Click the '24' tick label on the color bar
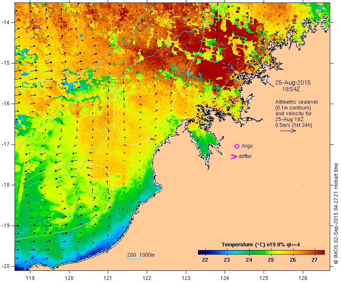Screen dimensions: 341x282 click(249, 260)
